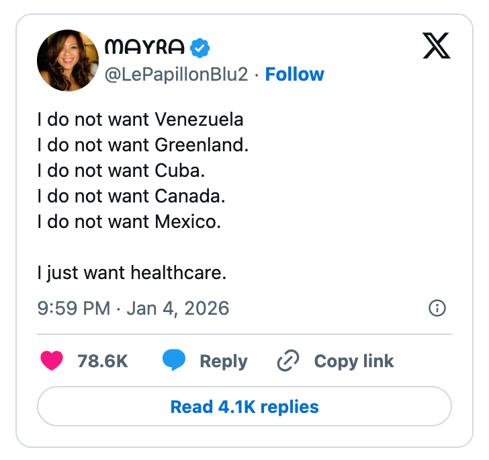
Task: Click the info circle icon beside the date
Action: click(x=437, y=309)
